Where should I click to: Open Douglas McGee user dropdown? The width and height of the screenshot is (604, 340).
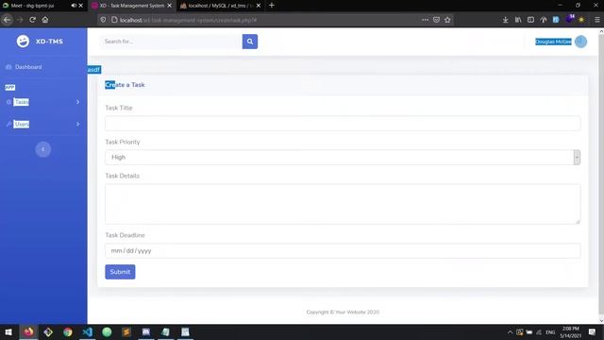tap(553, 42)
